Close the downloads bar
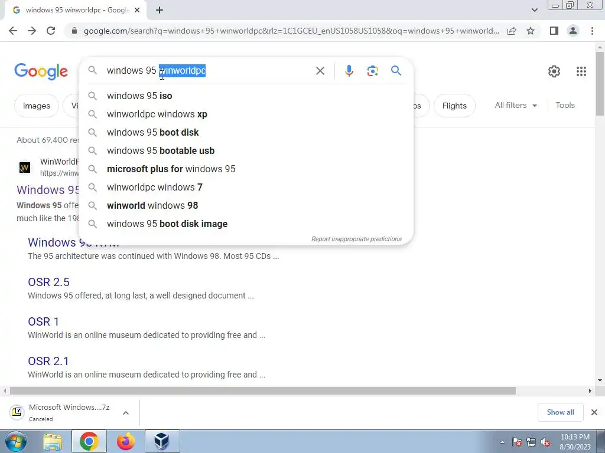Screen dimensions: 605x453 [x=594, y=412]
